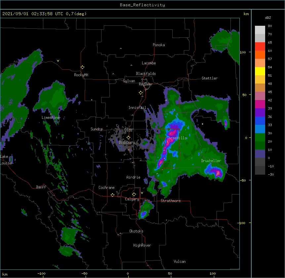Select the Drumheller label

click(x=211, y=161)
